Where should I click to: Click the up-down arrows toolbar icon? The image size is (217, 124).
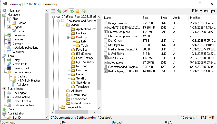pyautogui.click(x=59, y=11)
